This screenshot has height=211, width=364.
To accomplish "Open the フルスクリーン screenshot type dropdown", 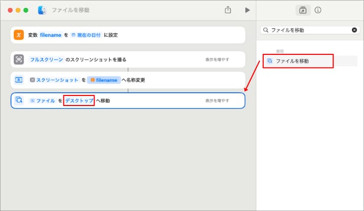I will (46, 60).
